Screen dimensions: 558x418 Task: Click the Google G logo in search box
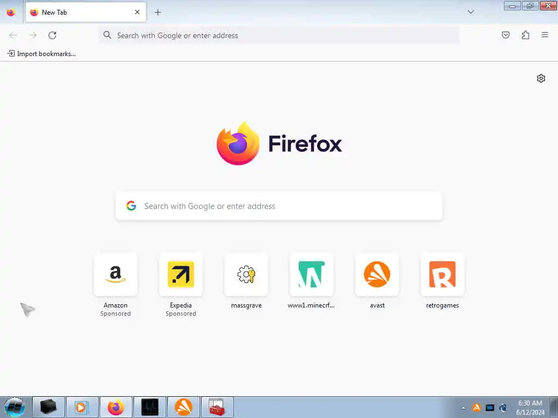(x=131, y=206)
